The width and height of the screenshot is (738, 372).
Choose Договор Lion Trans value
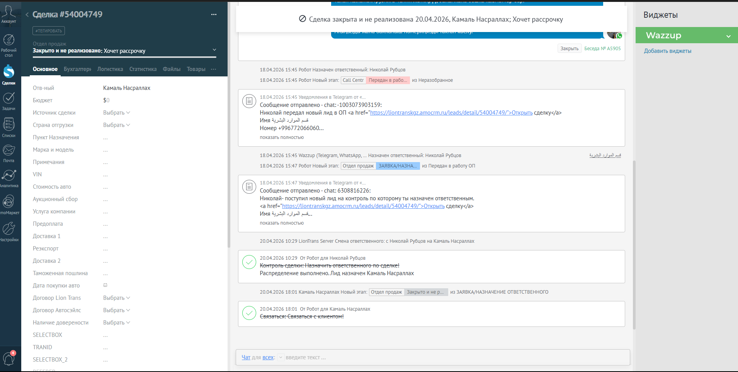point(116,298)
